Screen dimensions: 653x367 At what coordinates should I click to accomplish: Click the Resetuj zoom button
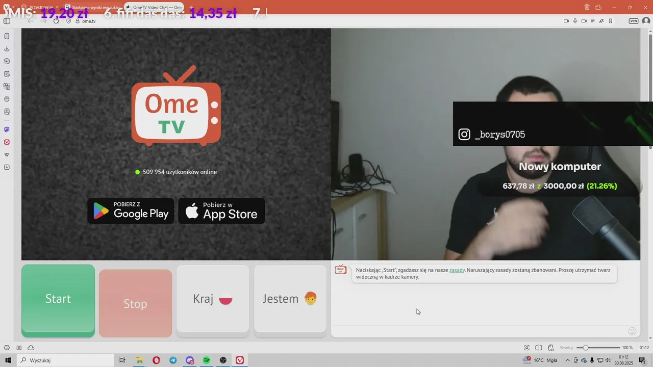point(566,348)
